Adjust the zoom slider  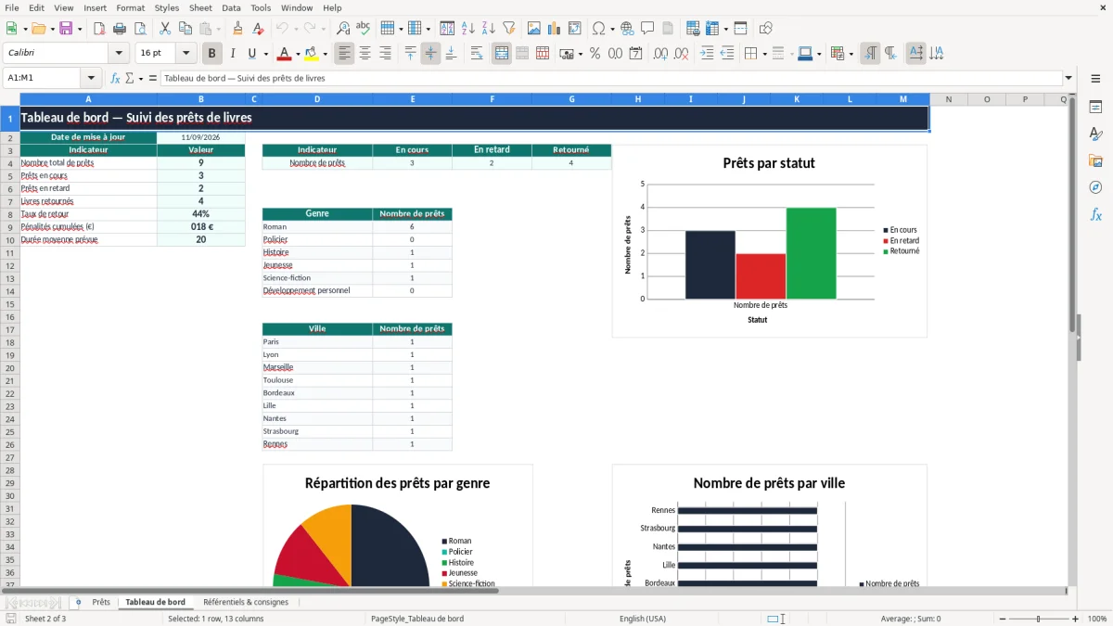1038,619
